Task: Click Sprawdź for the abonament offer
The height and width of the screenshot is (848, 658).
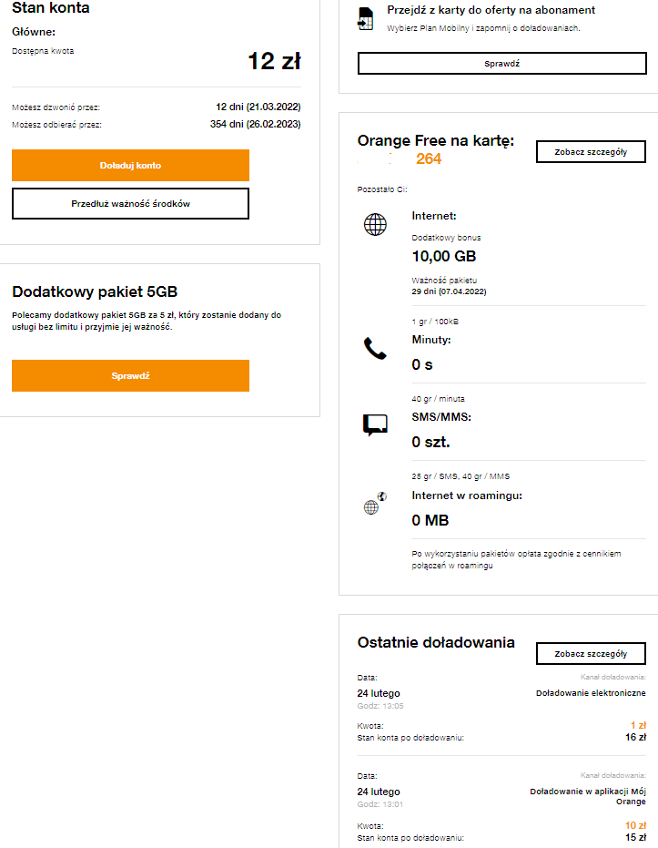Action: coord(501,64)
